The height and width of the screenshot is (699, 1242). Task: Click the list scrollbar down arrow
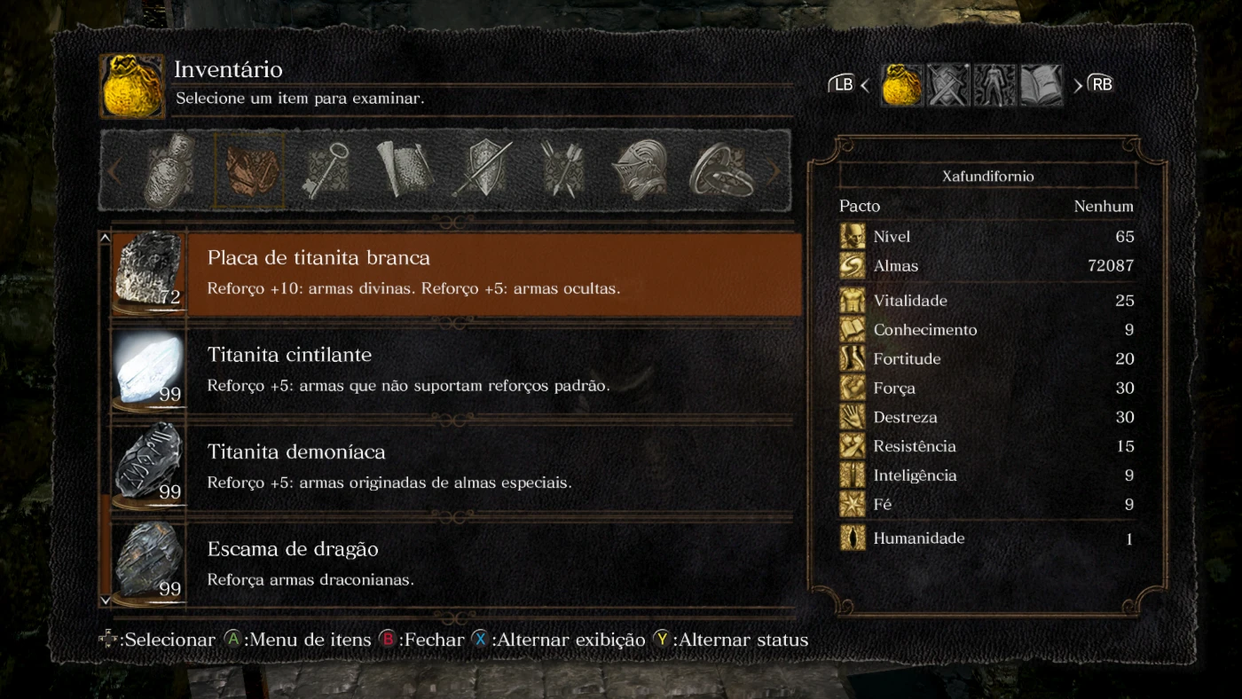click(105, 601)
